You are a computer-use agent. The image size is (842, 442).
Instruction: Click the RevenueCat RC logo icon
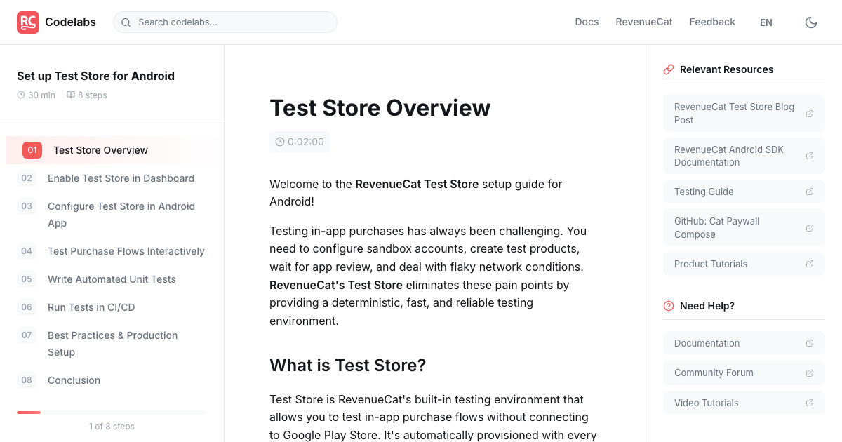[28, 22]
